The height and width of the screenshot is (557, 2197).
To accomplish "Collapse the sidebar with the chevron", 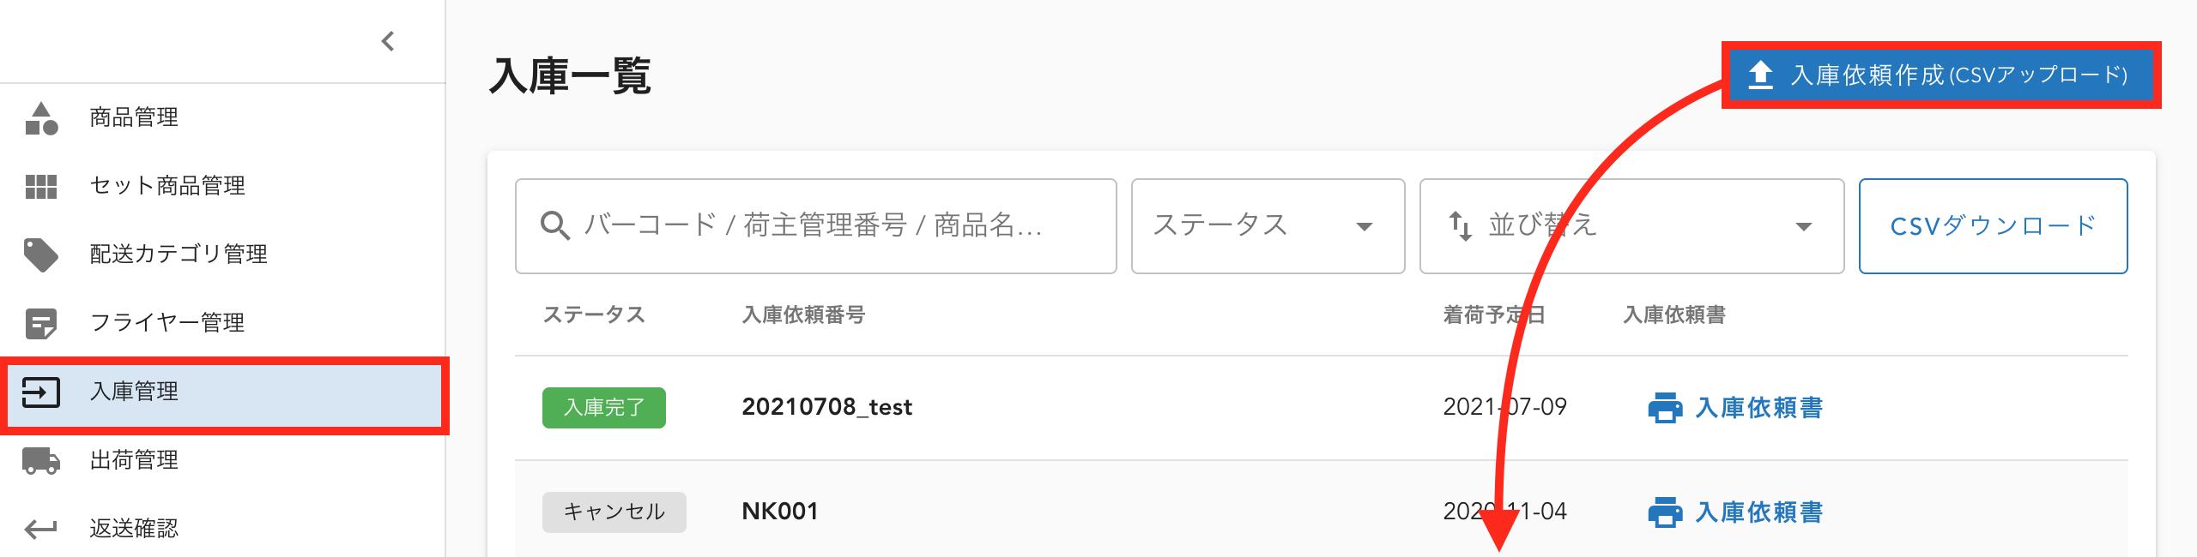I will click(387, 39).
